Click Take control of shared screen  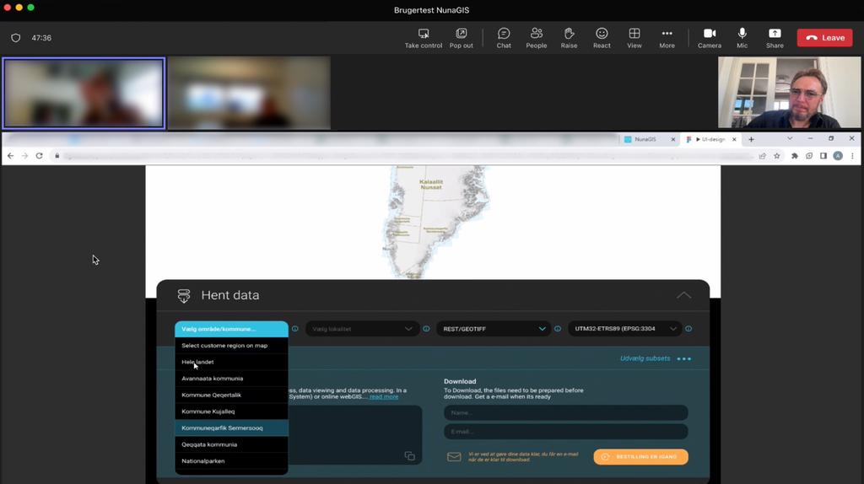point(423,37)
